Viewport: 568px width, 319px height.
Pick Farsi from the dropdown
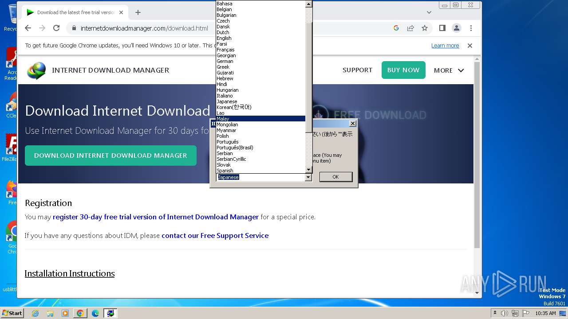pyautogui.click(x=261, y=44)
